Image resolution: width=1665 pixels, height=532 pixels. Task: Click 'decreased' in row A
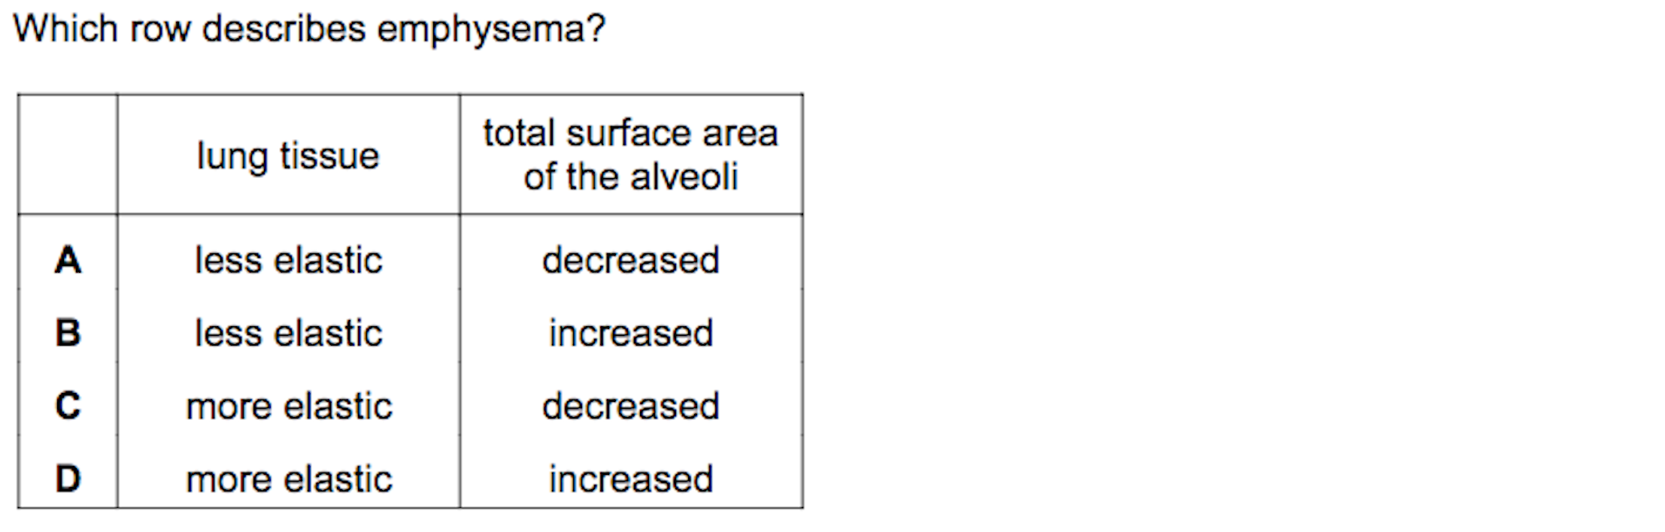coord(631,261)
